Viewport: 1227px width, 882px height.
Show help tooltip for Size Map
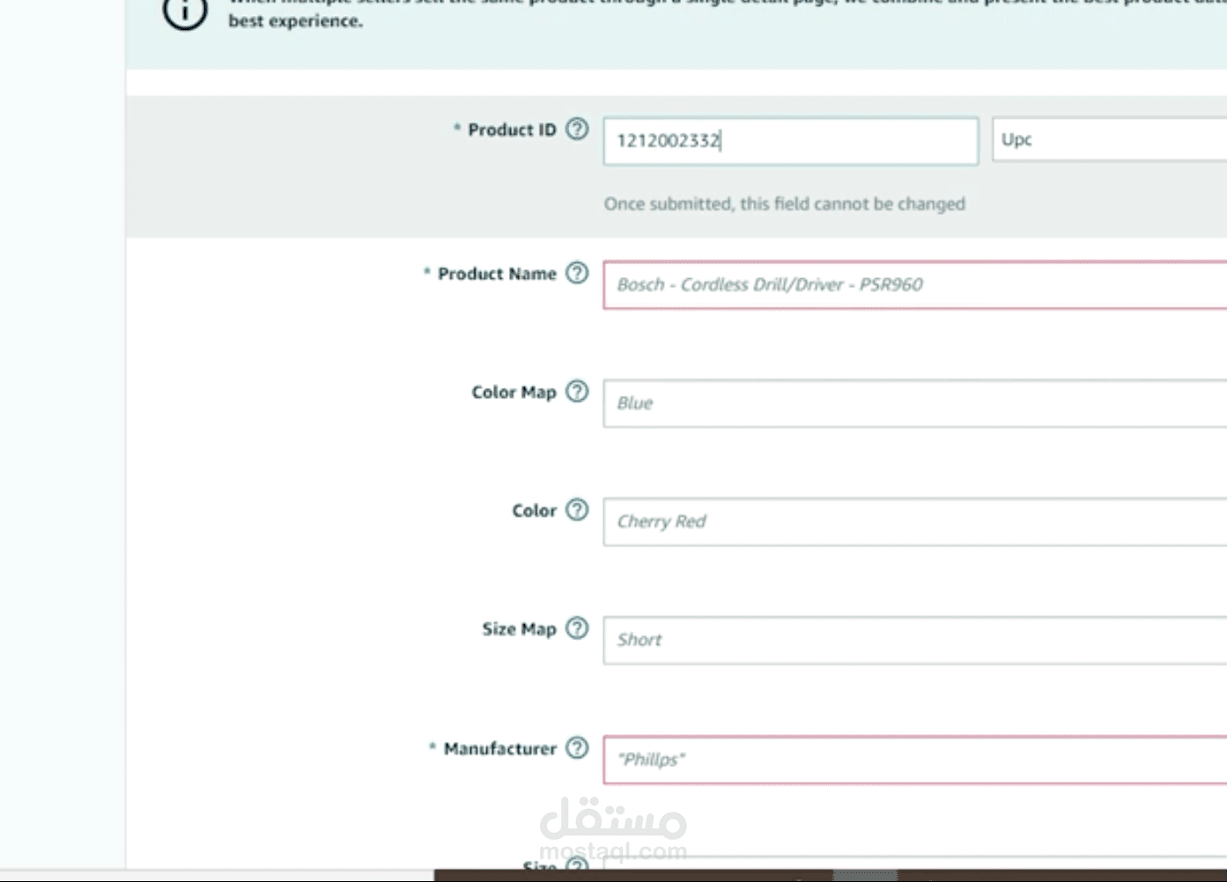point(577,628)
